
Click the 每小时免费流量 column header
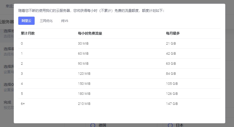90,34
